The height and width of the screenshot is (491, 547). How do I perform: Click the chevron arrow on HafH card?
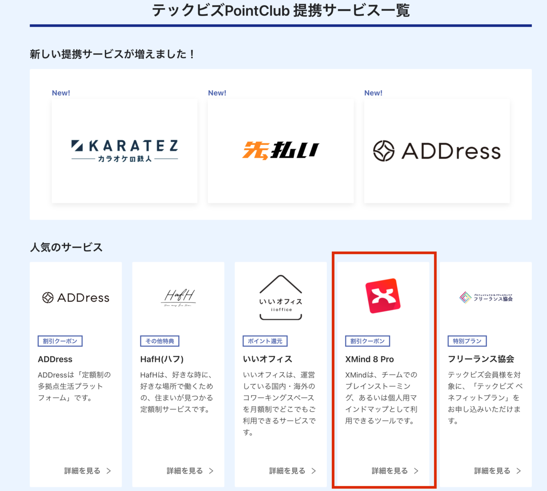pos(211,471)
